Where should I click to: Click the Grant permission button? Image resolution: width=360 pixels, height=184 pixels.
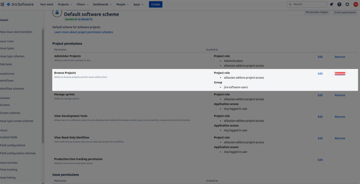point(345,12)
